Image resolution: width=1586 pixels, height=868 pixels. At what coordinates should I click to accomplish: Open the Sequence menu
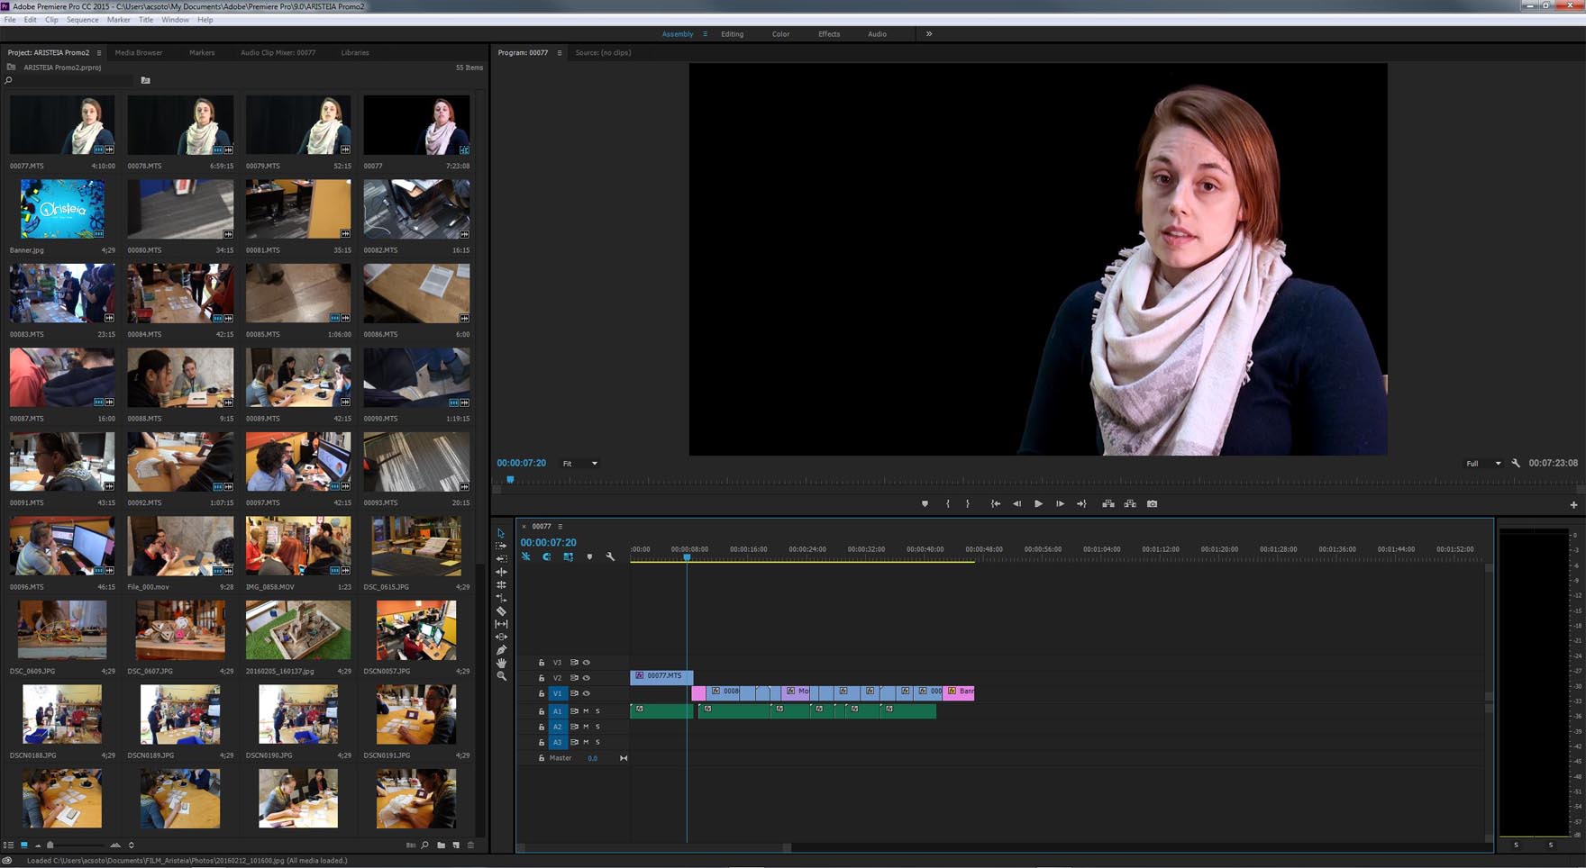click(x=82, y=20)
